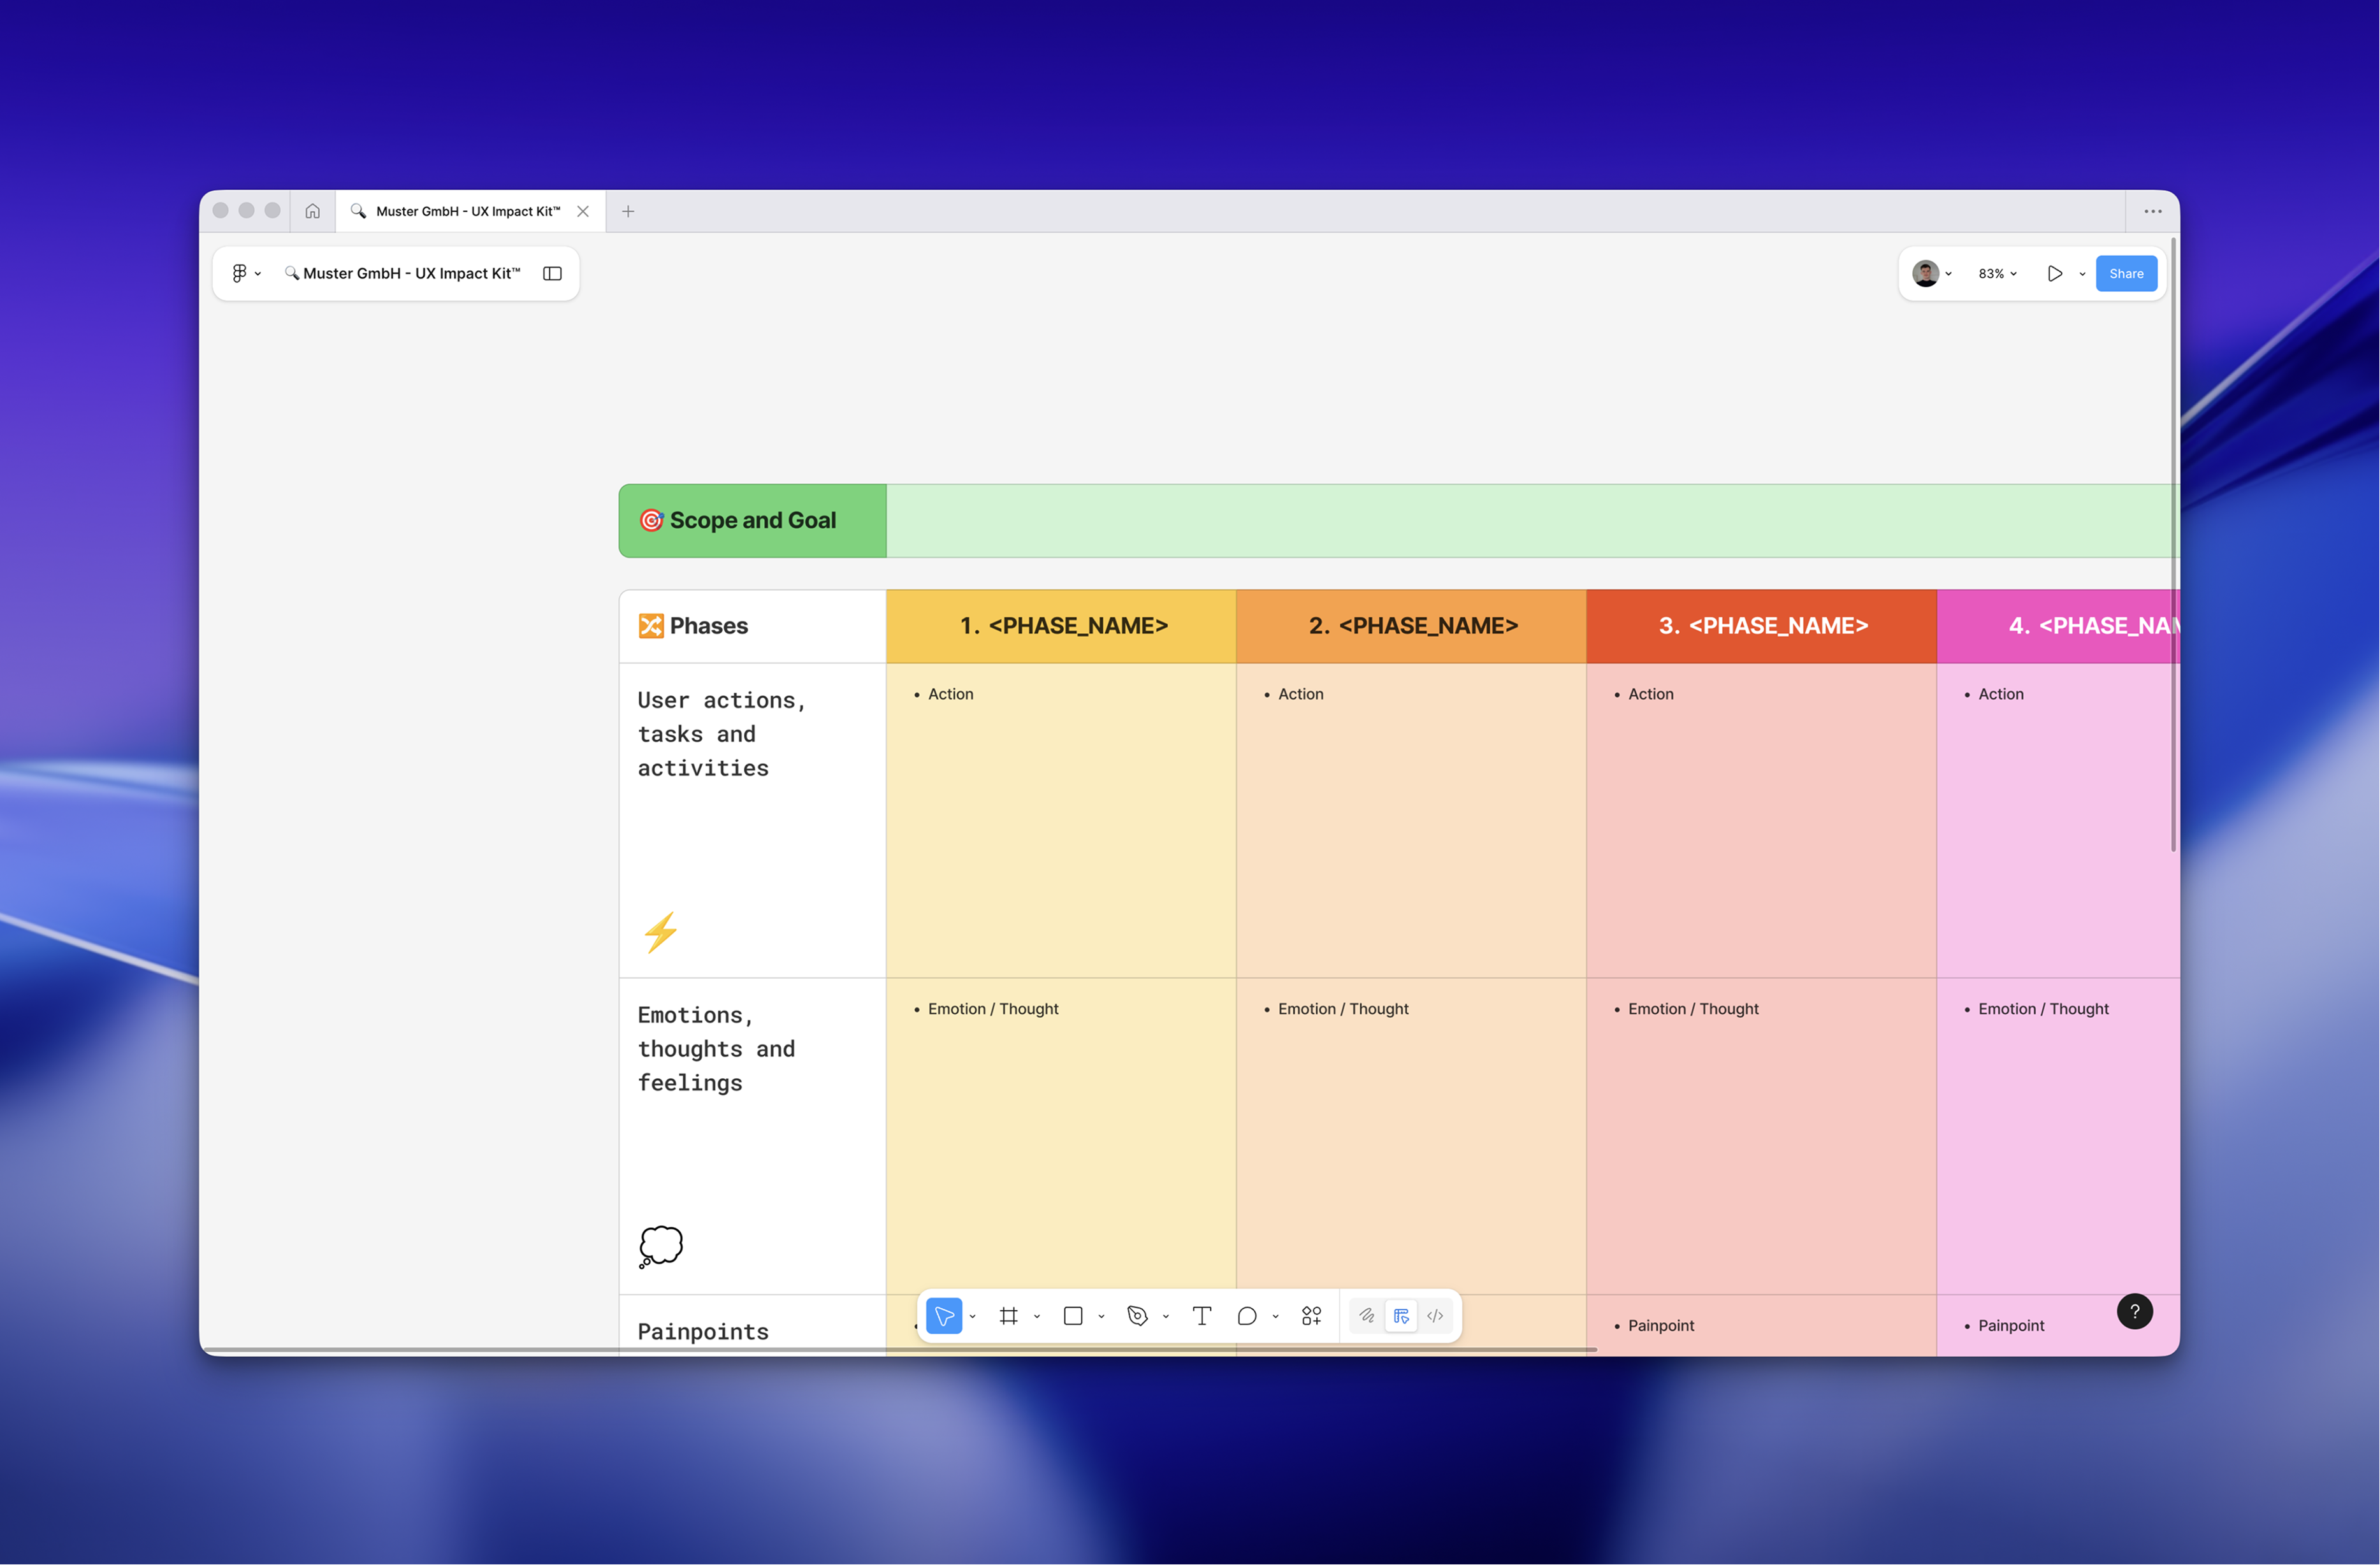This screenshot has width=2380, height=1565.
Task: Click the vertical canvas scrollbar
Action: pos(2173,545)
